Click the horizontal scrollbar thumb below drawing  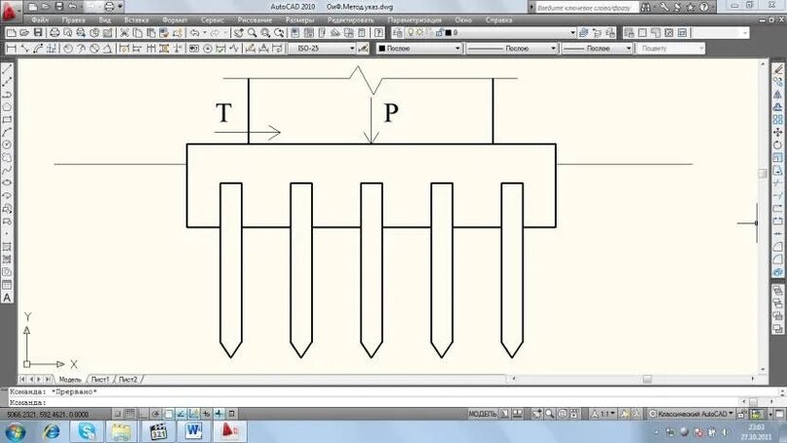tap(647, 380)
